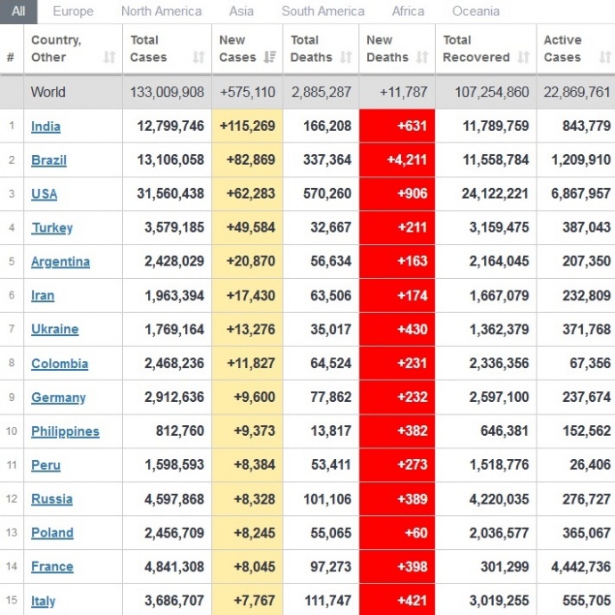Open the India country link
Viewport: 615px width, 615px height.
point(45,127)
